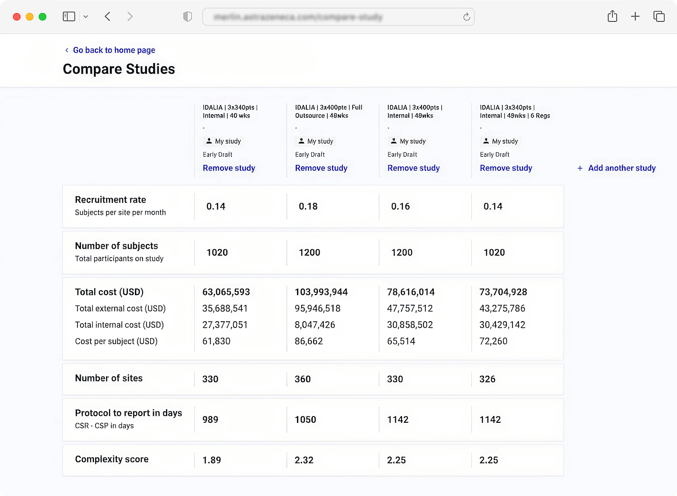Click My study badge in first column

pyautogui.click(x=223, y=141)
